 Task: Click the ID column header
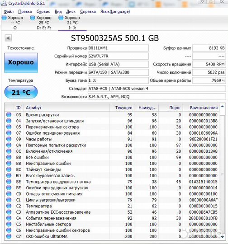[x=19, y=108]
